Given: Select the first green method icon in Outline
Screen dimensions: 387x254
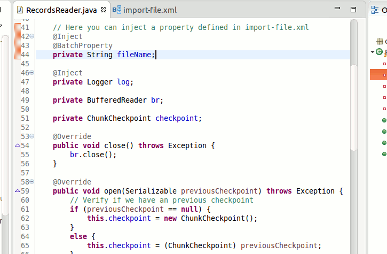Looking at the screenshot, I should (384, 120).
